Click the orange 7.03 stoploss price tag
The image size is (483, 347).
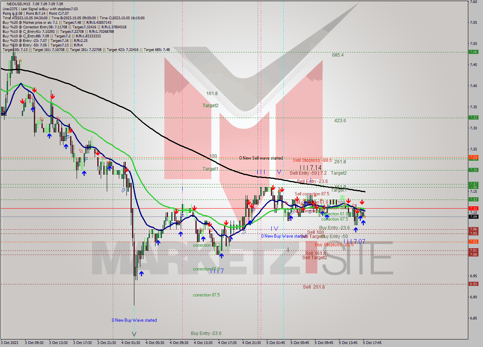(x=473, y=241)
